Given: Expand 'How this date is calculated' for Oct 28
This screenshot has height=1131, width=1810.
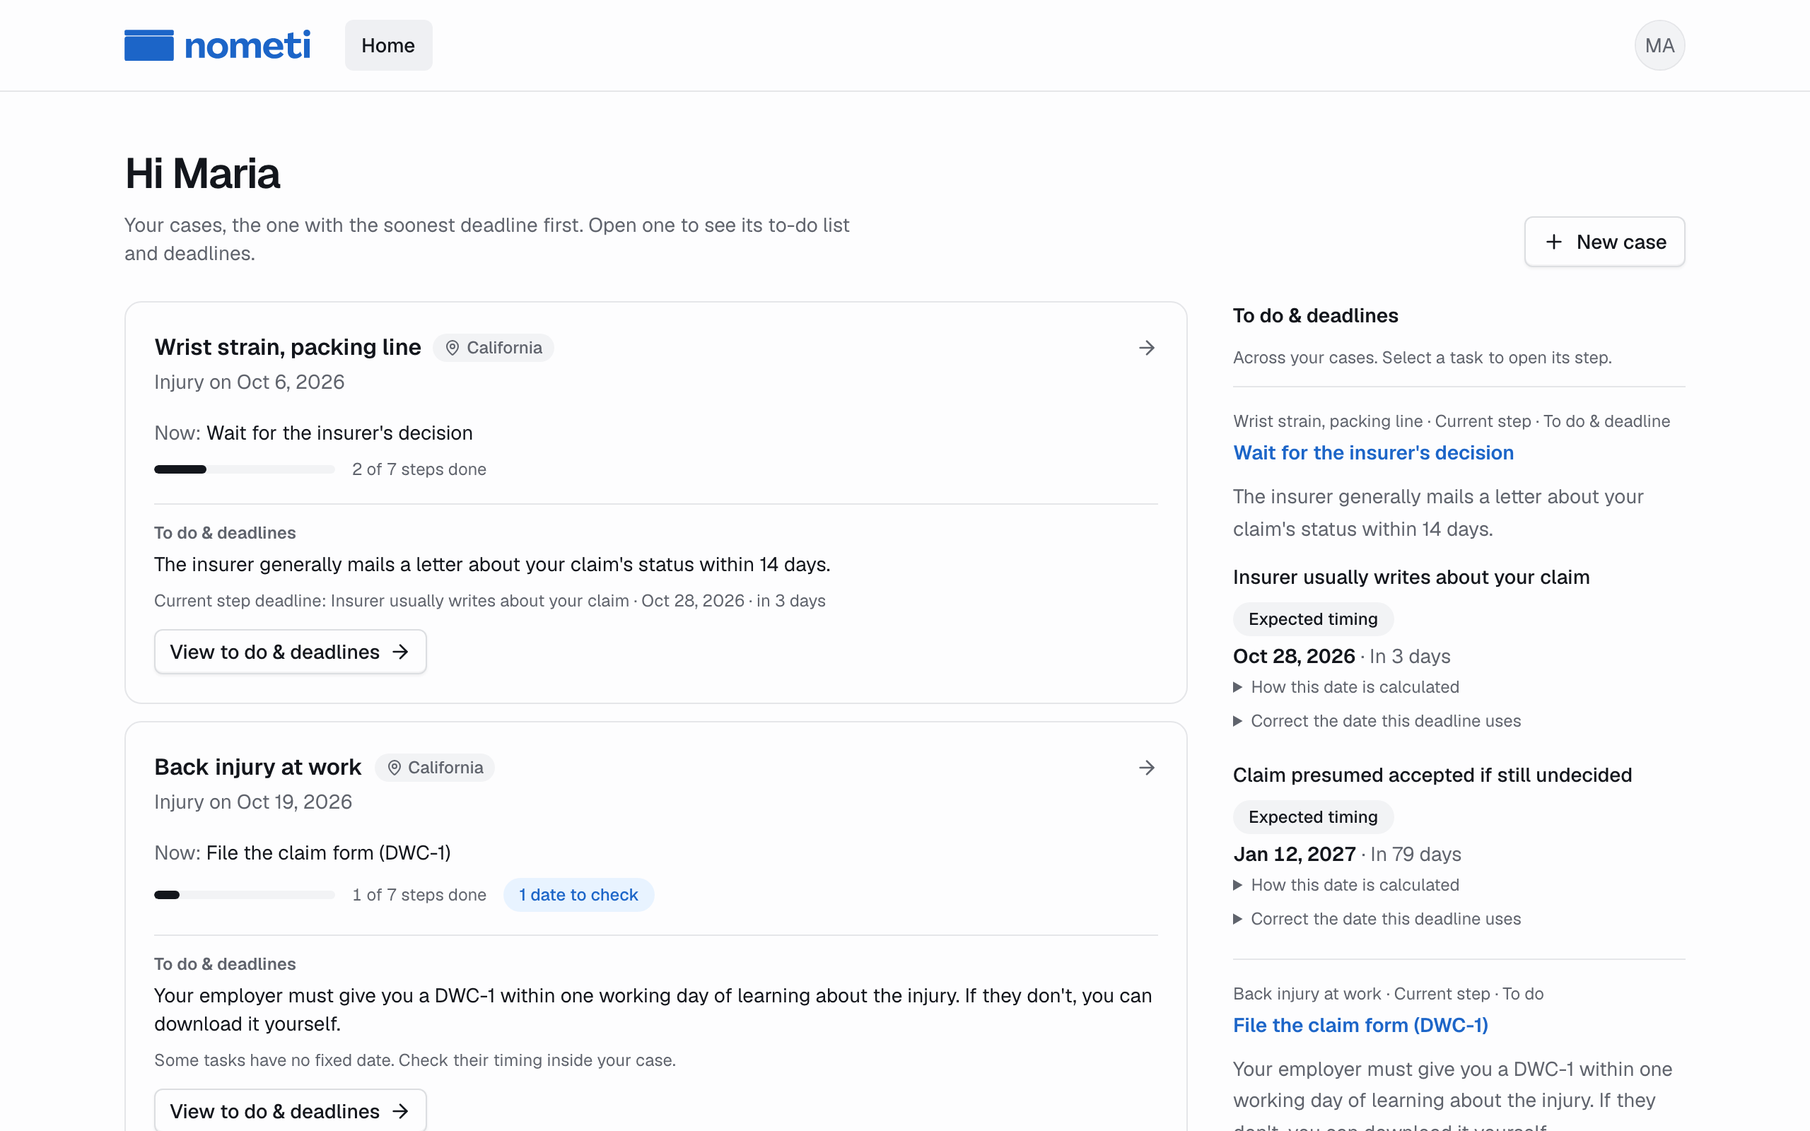Looking at the screenshot, I should (x=1346, y=686).
